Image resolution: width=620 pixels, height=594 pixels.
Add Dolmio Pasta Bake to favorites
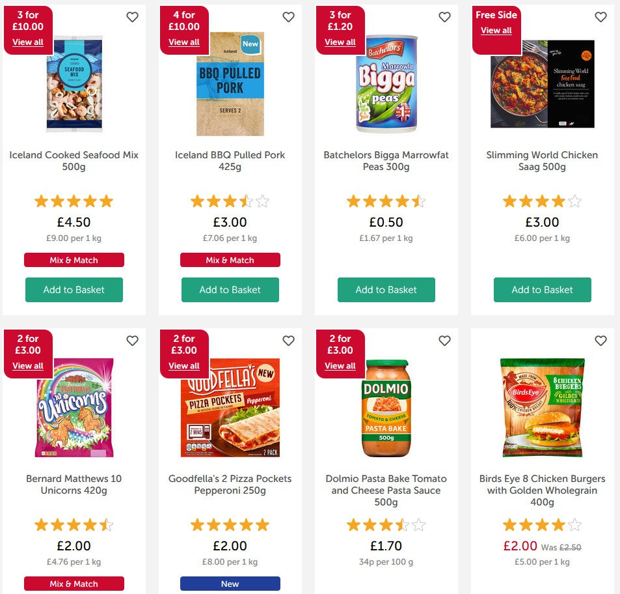444,341
